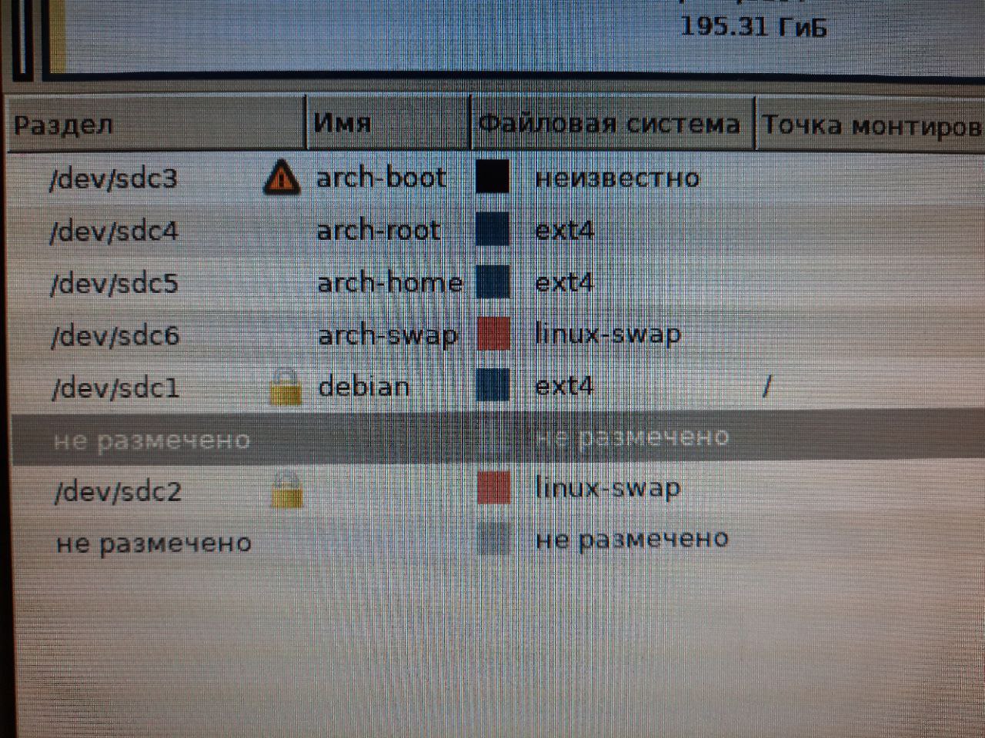This screenshot has width=985, height=738.
Task: Click red linux-swap swatch for arch-swap
Action: [x=493, y=334]
